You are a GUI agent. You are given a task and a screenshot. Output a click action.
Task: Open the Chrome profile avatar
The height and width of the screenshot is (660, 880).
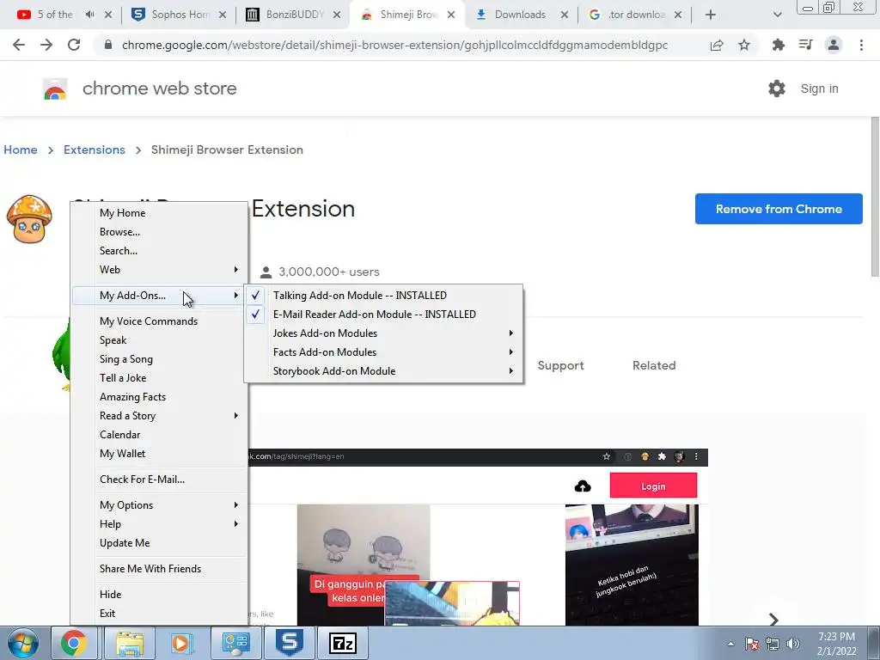[834, 45]
